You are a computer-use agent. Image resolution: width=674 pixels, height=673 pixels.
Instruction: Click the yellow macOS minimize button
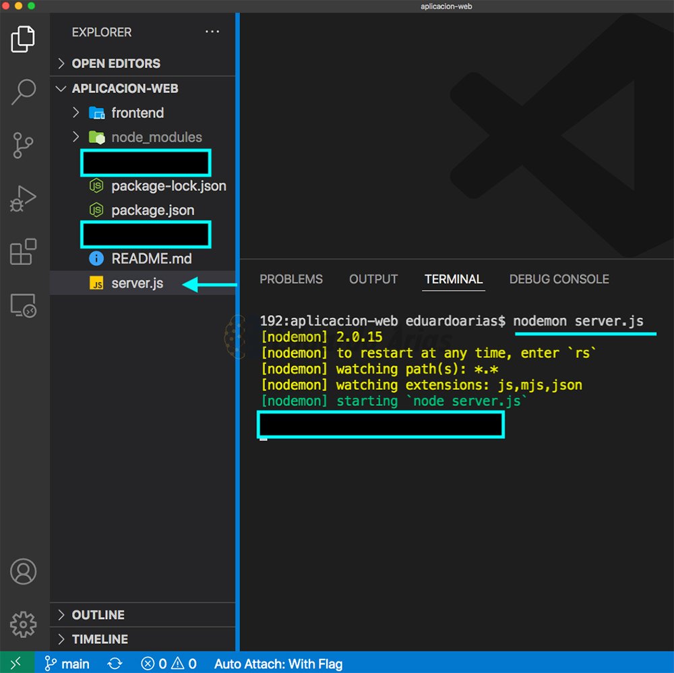point(18,5)
